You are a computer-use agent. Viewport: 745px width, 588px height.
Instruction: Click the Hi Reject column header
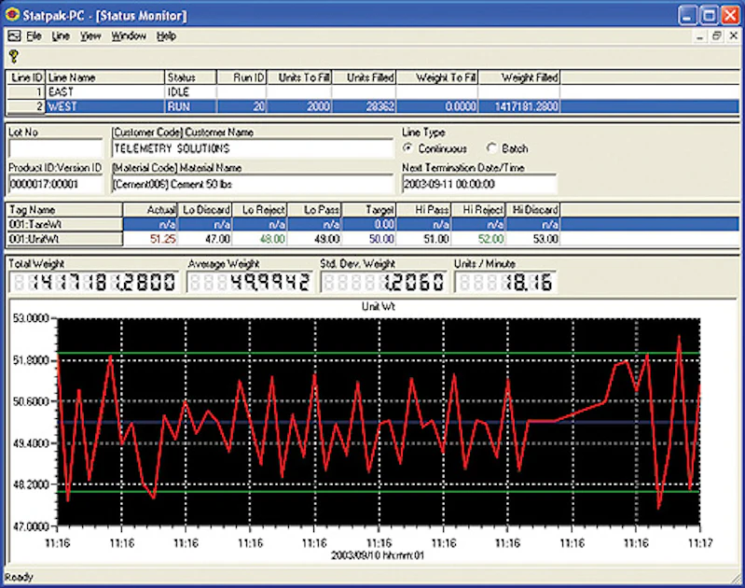478,210
